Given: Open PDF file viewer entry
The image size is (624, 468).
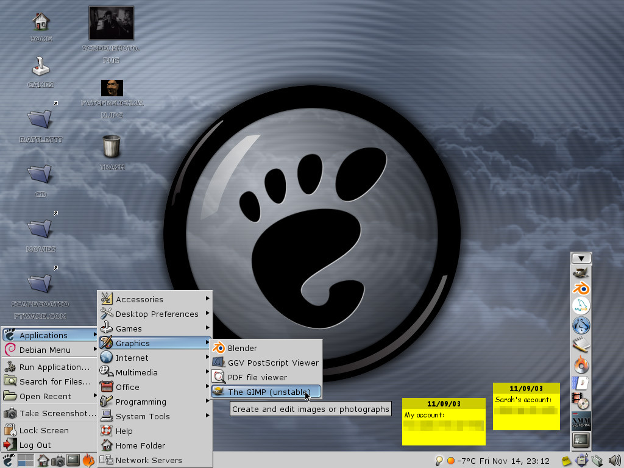Looking at the screenshot, I should click(266, 377).
